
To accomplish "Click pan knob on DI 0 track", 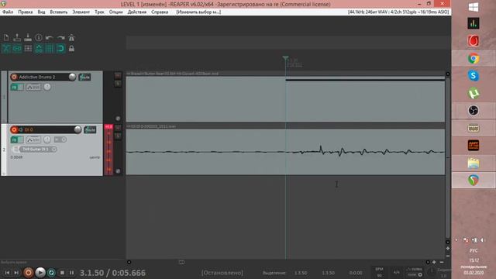I will tap(47, 139).
